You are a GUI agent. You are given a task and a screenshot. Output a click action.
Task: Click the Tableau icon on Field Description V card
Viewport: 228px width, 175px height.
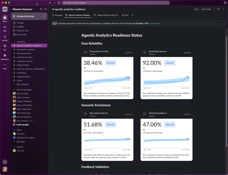tap(145, 114)
